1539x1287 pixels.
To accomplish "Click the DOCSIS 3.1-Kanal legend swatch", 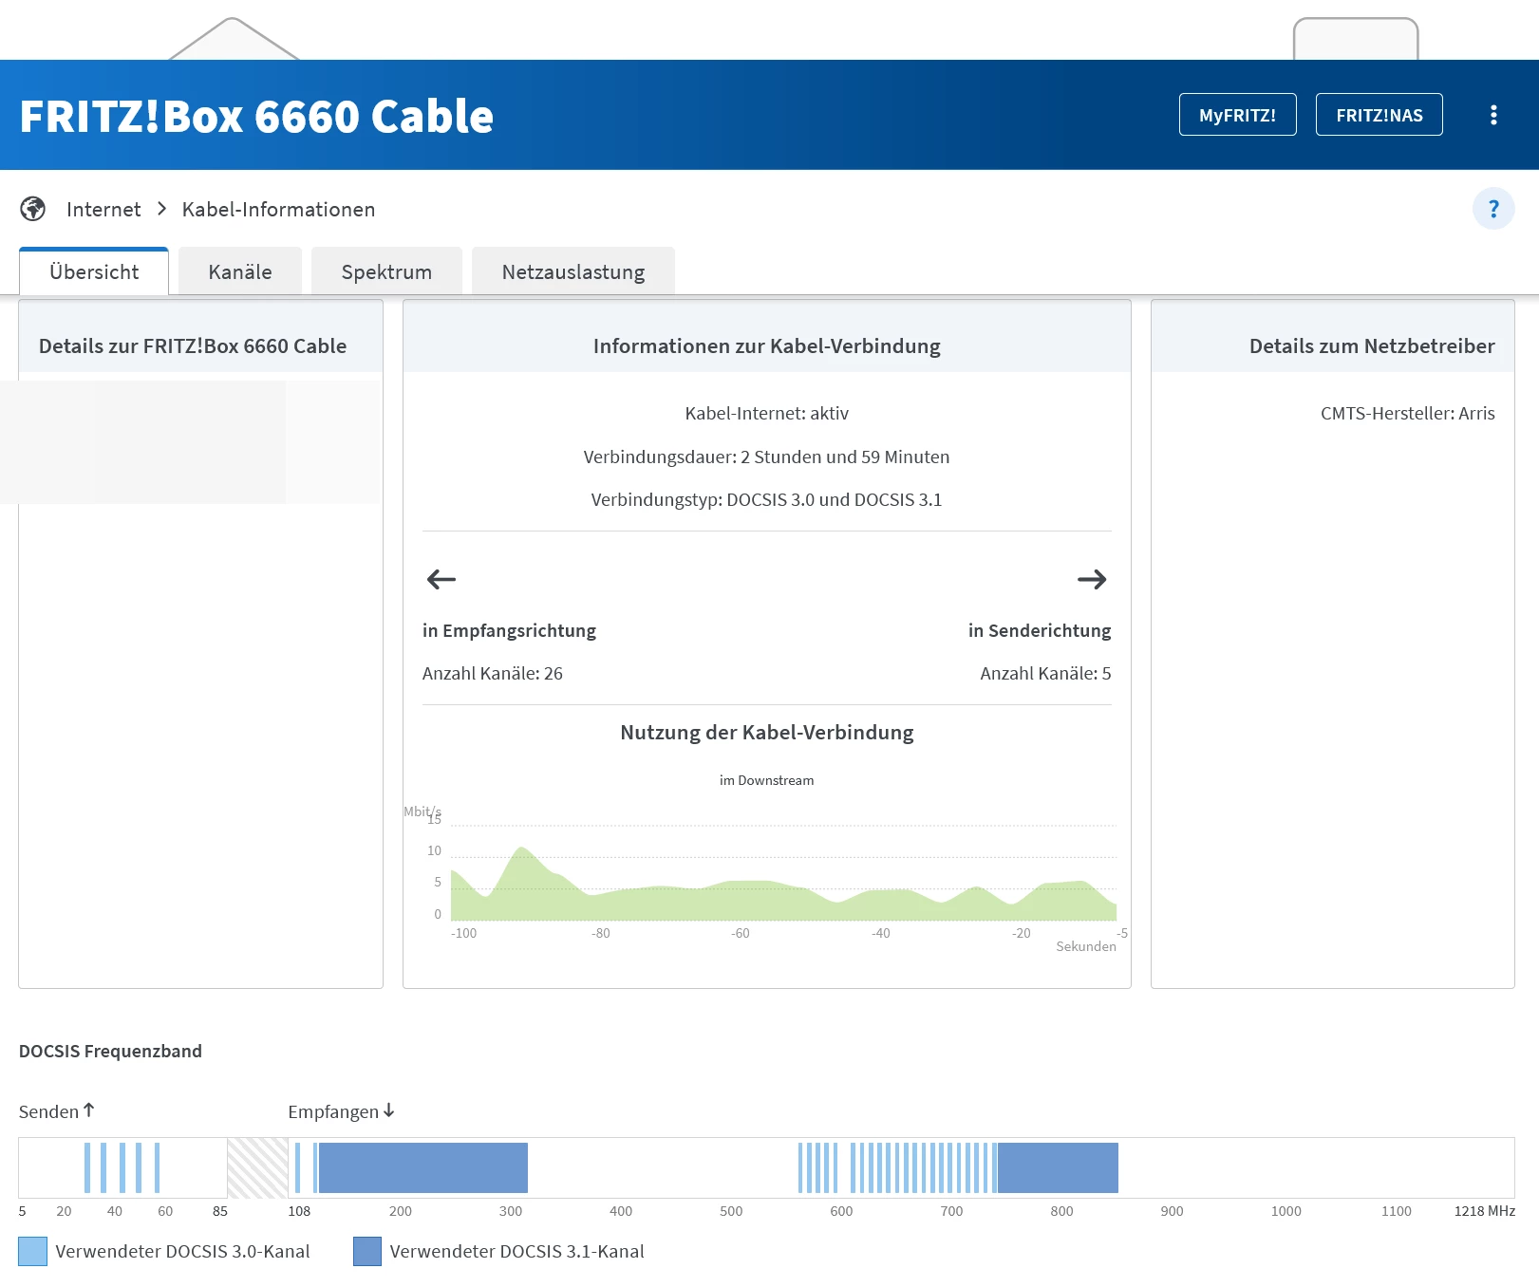I will [x=367, y=1251].
